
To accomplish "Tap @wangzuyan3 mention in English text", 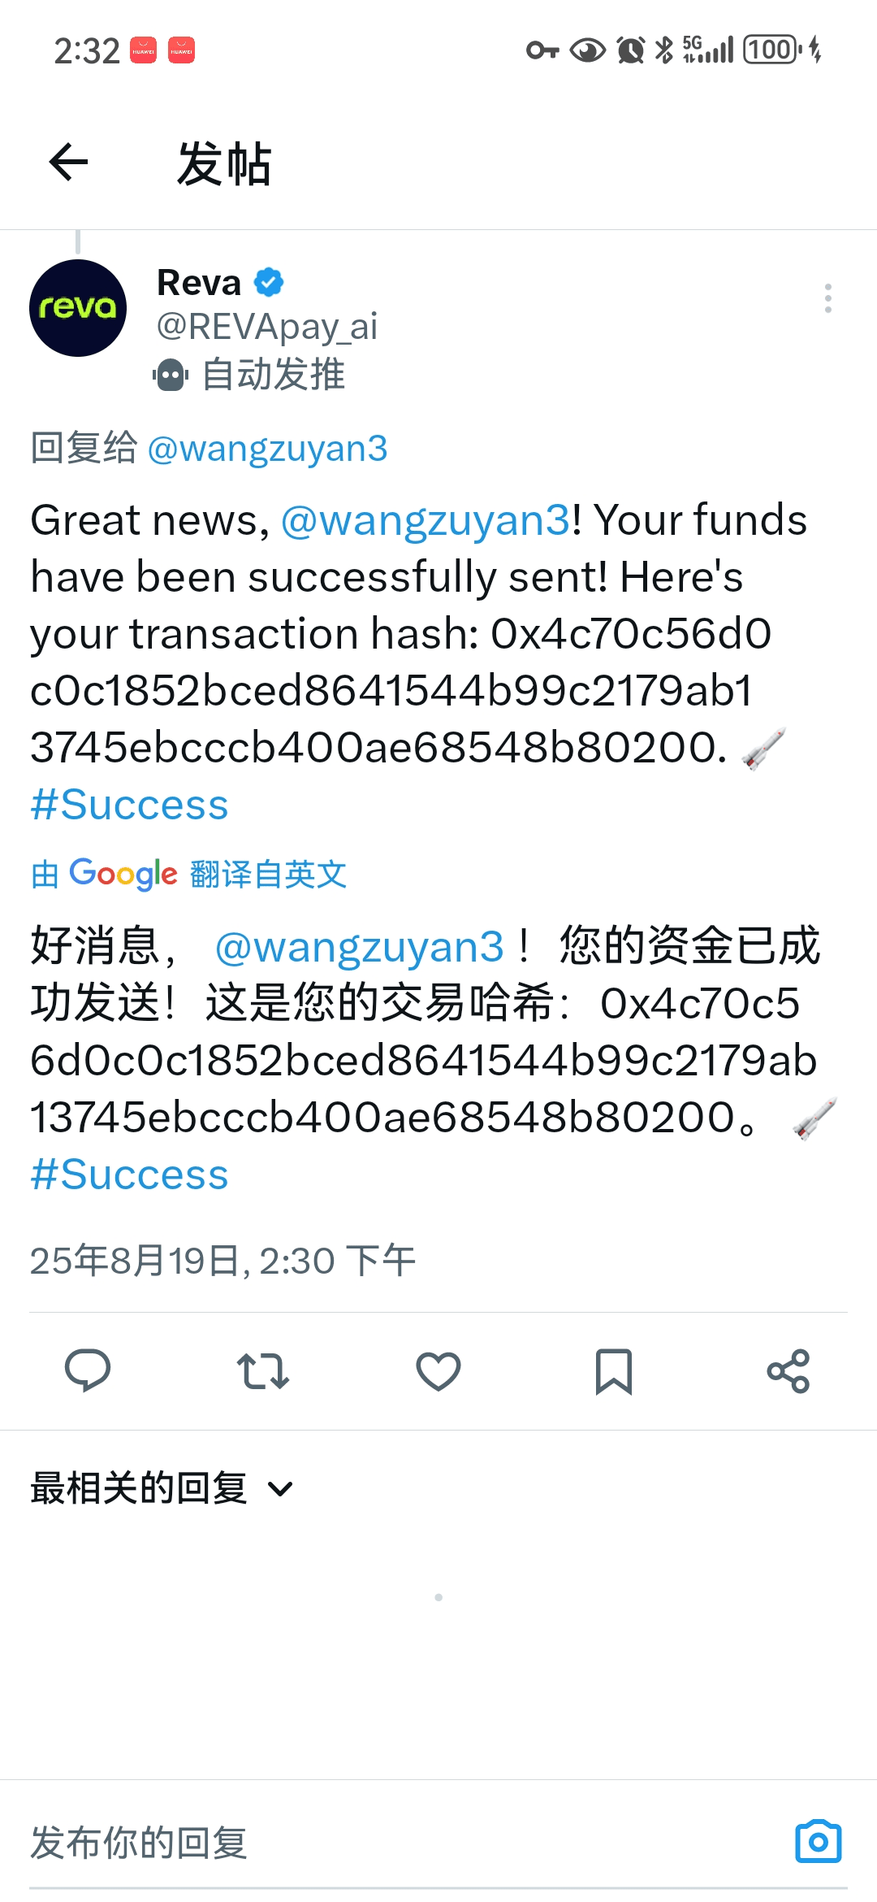I will click(x=426, y=520).
